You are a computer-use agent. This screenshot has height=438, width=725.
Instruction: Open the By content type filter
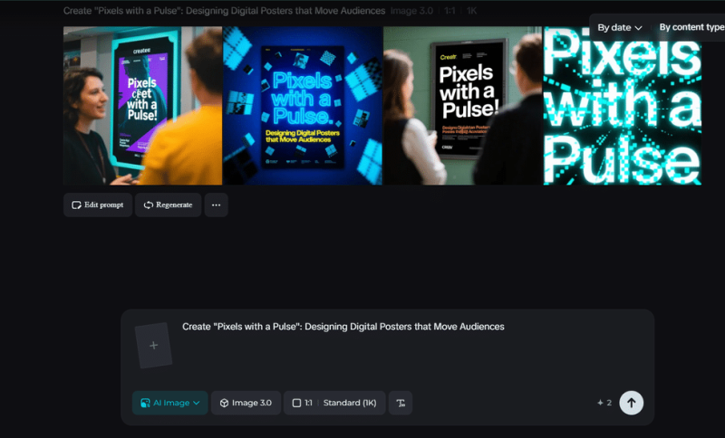tap(691, 28)
